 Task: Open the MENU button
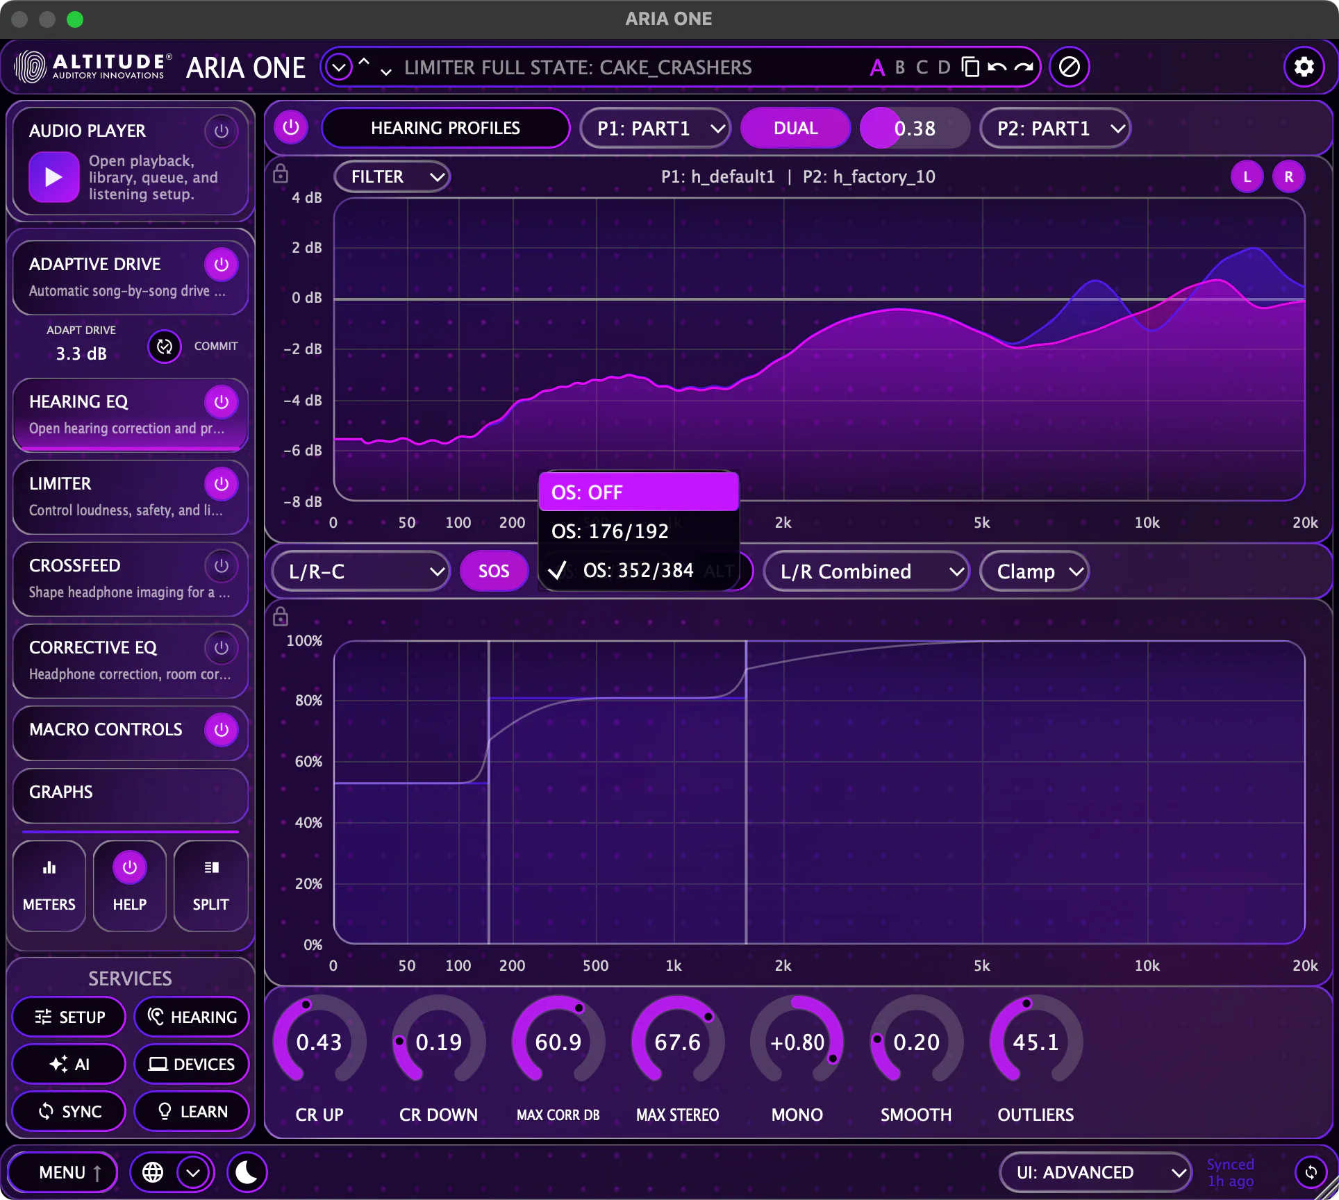[63, 1172]
